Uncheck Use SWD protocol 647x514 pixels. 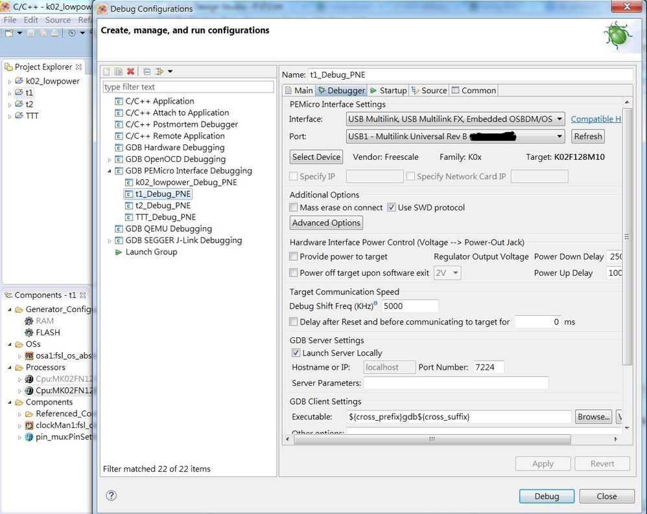click(392, 207)
